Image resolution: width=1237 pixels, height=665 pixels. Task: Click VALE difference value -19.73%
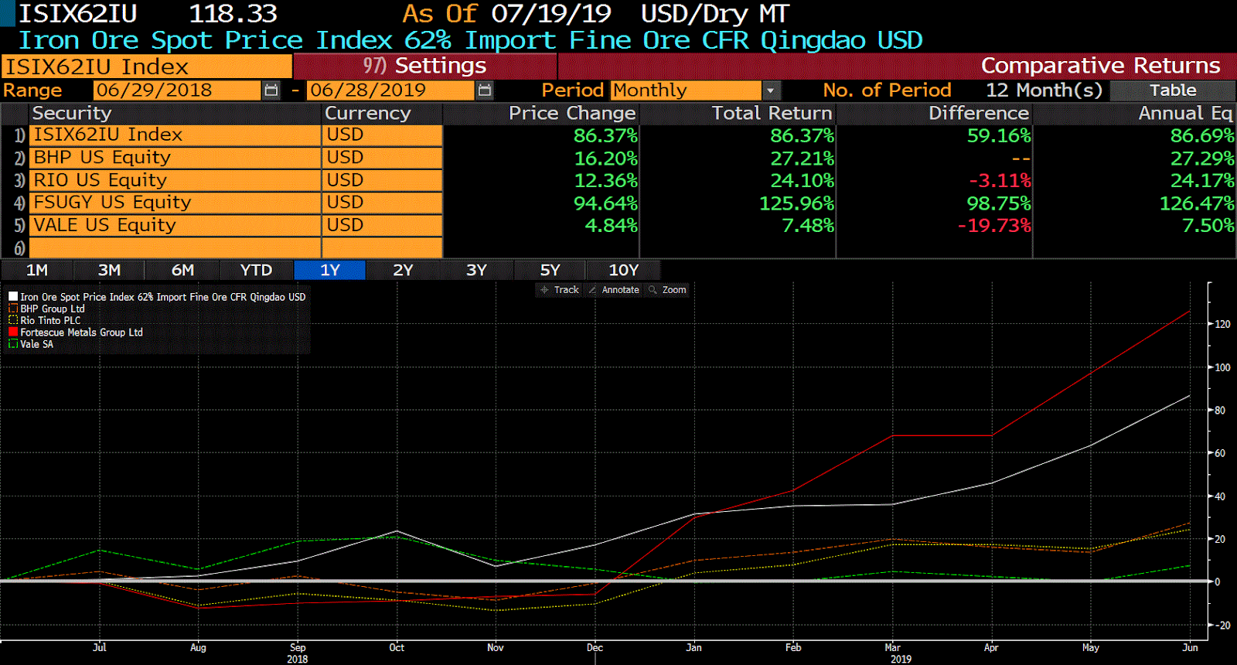[x=994, y=226]
